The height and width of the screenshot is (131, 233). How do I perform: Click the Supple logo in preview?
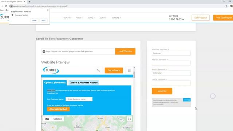51,70
